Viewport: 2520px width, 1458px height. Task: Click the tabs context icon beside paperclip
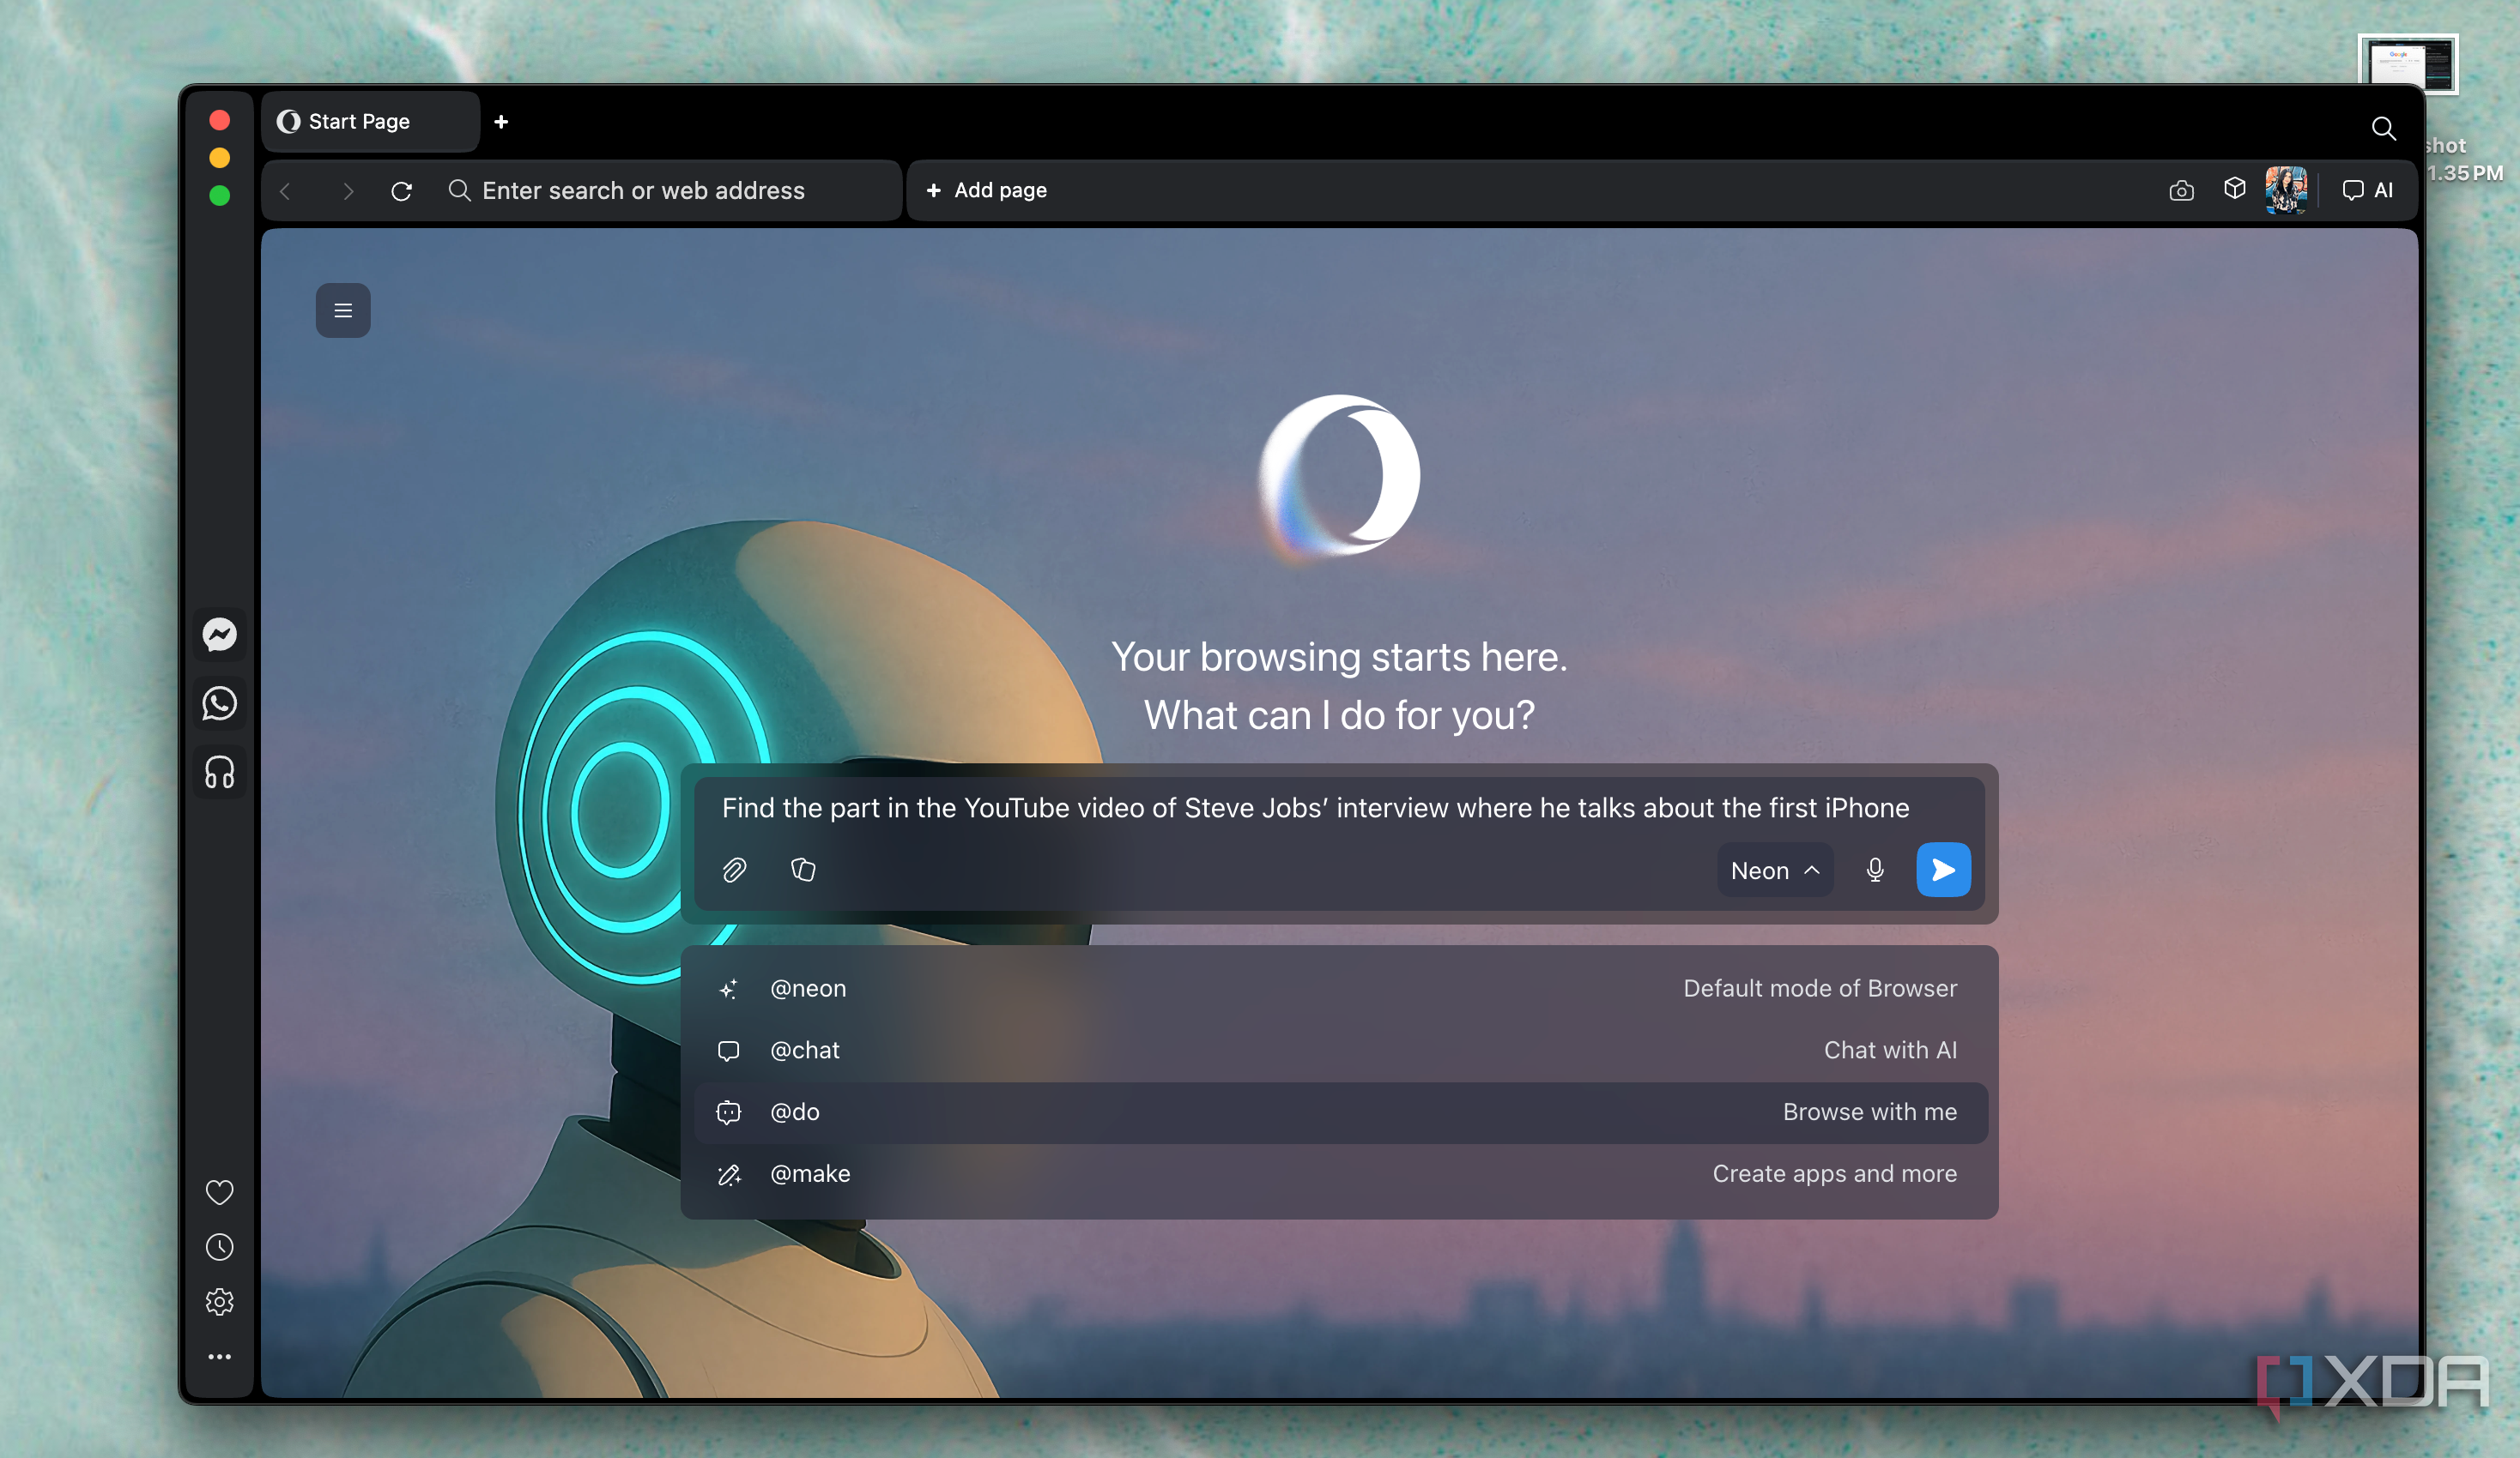coord(803,871)
